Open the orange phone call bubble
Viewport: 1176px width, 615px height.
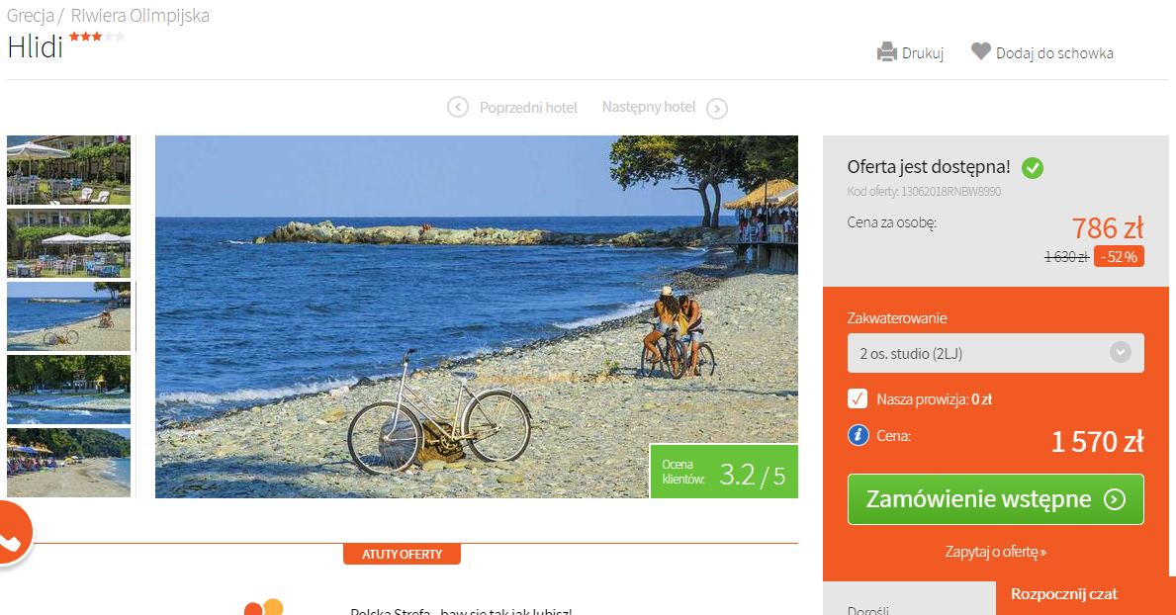[x=11, y=534]
